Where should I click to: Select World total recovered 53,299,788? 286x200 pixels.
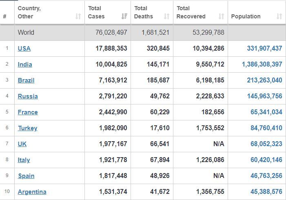pyautogui.click(x=208, y=33)
